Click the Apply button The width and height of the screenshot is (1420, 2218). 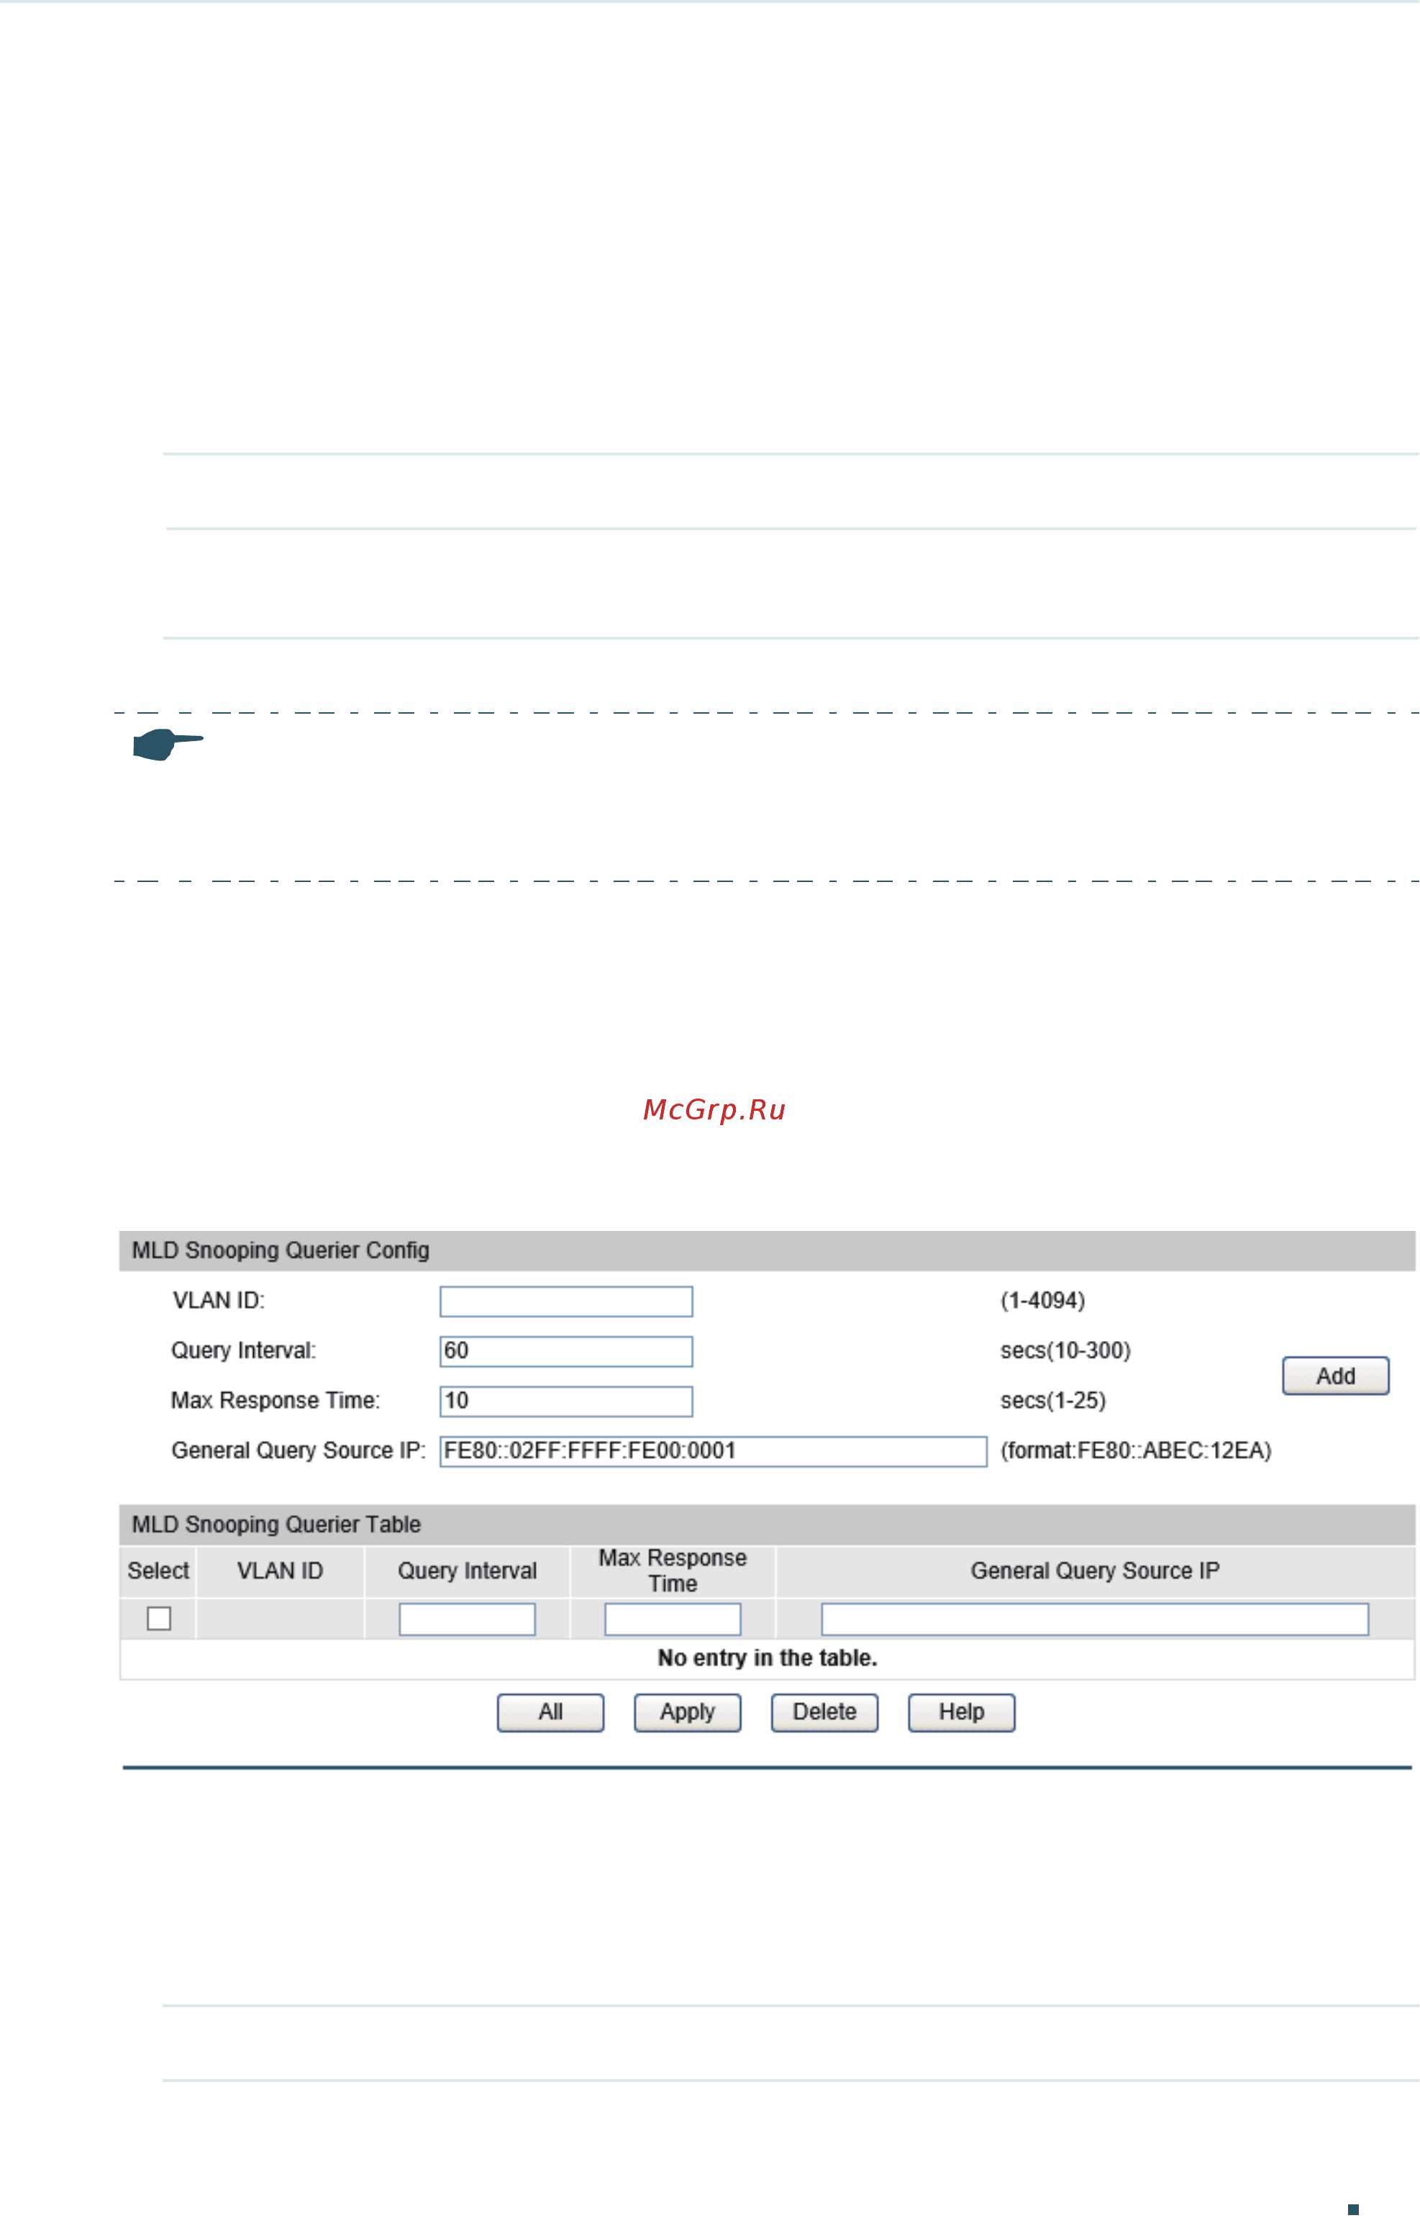click(687, 1713)
